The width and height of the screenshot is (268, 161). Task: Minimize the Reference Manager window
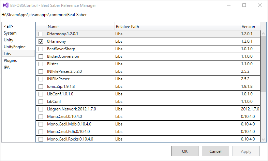(229, 5)
